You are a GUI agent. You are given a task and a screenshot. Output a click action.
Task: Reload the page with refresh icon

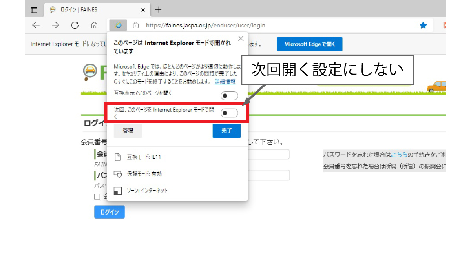coord(75,25)
